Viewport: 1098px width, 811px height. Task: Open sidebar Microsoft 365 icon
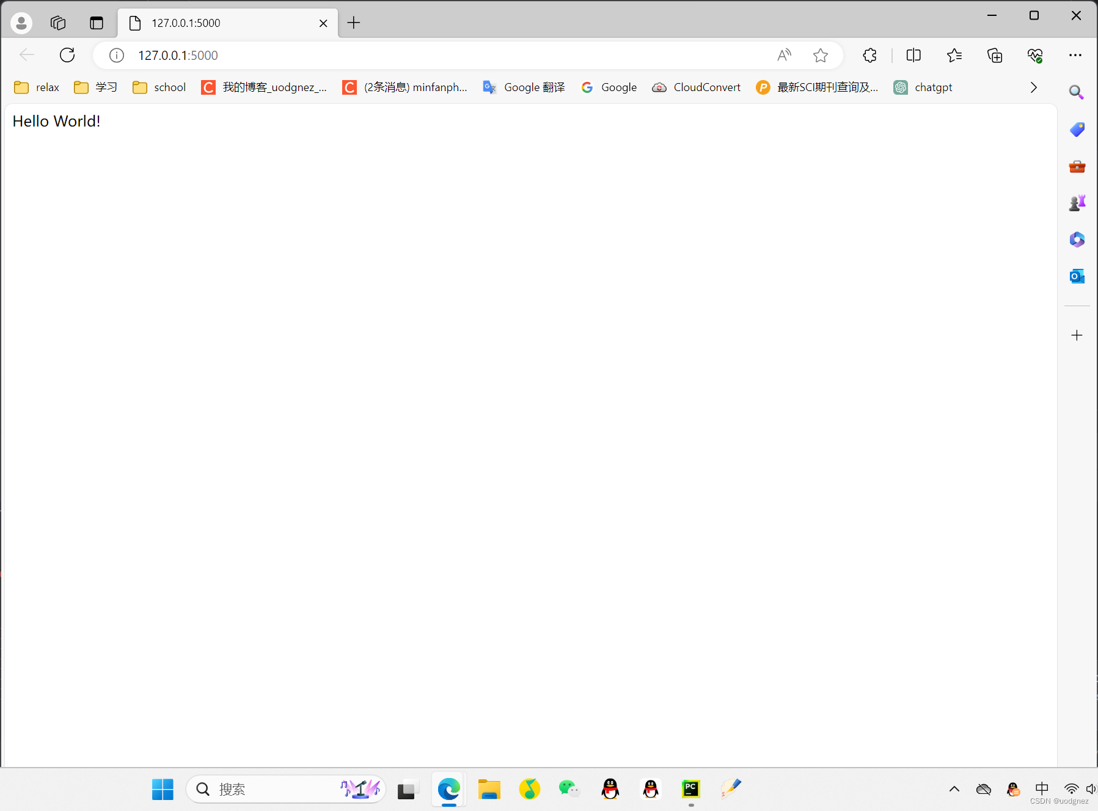coord(1077,240)
